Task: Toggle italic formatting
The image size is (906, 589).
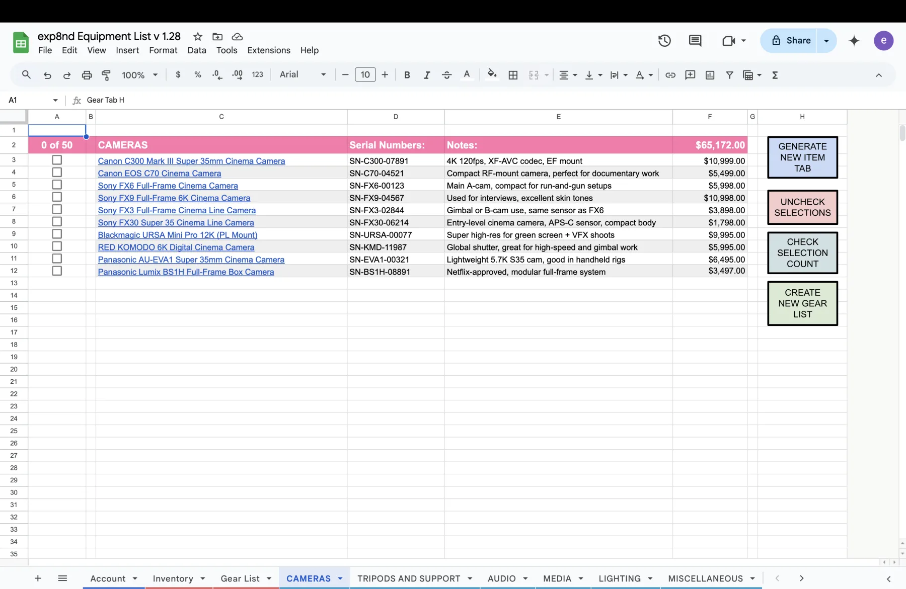Action: point(426,75)
